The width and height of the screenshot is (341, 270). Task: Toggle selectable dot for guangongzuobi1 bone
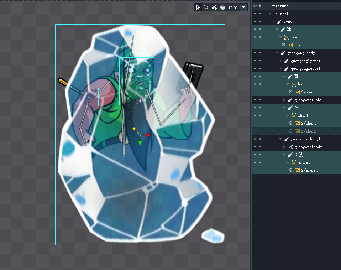point(260,69)
